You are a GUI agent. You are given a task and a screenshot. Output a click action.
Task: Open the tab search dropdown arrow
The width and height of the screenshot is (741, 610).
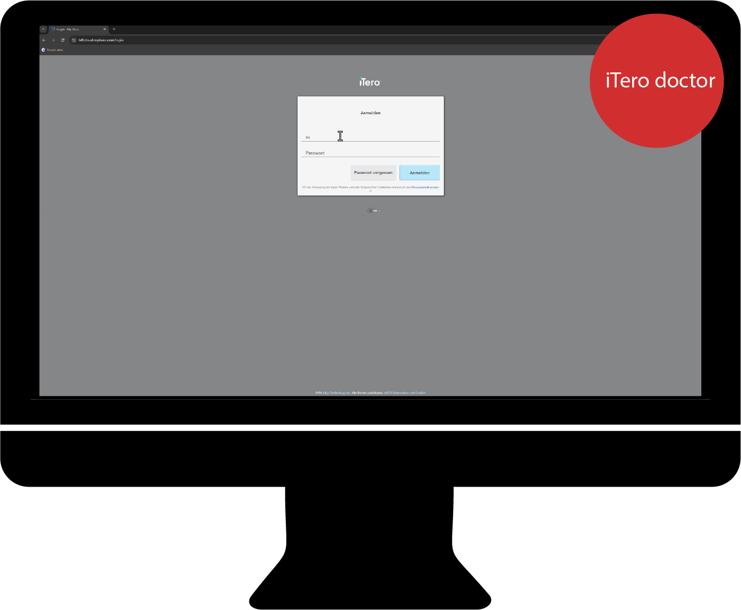[43, 29]
